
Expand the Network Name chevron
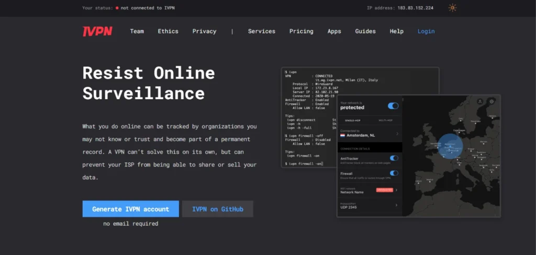pyautogui.click(x=397, y=190)
